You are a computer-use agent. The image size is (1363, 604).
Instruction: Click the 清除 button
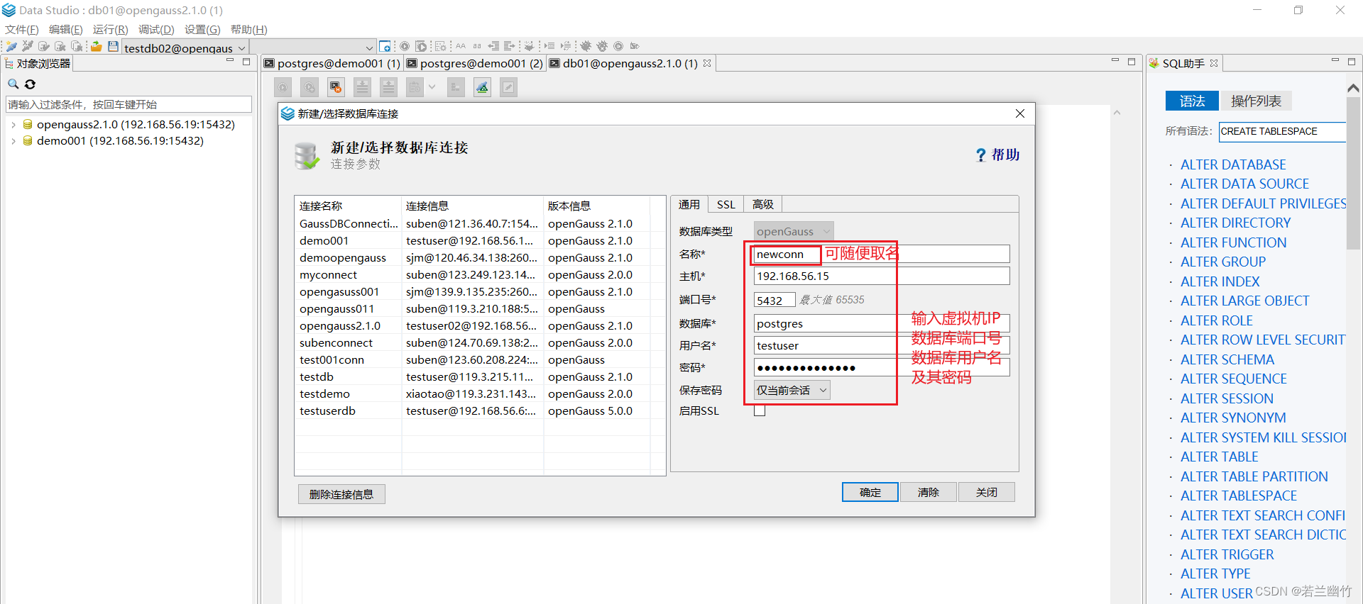click(929, 492)
